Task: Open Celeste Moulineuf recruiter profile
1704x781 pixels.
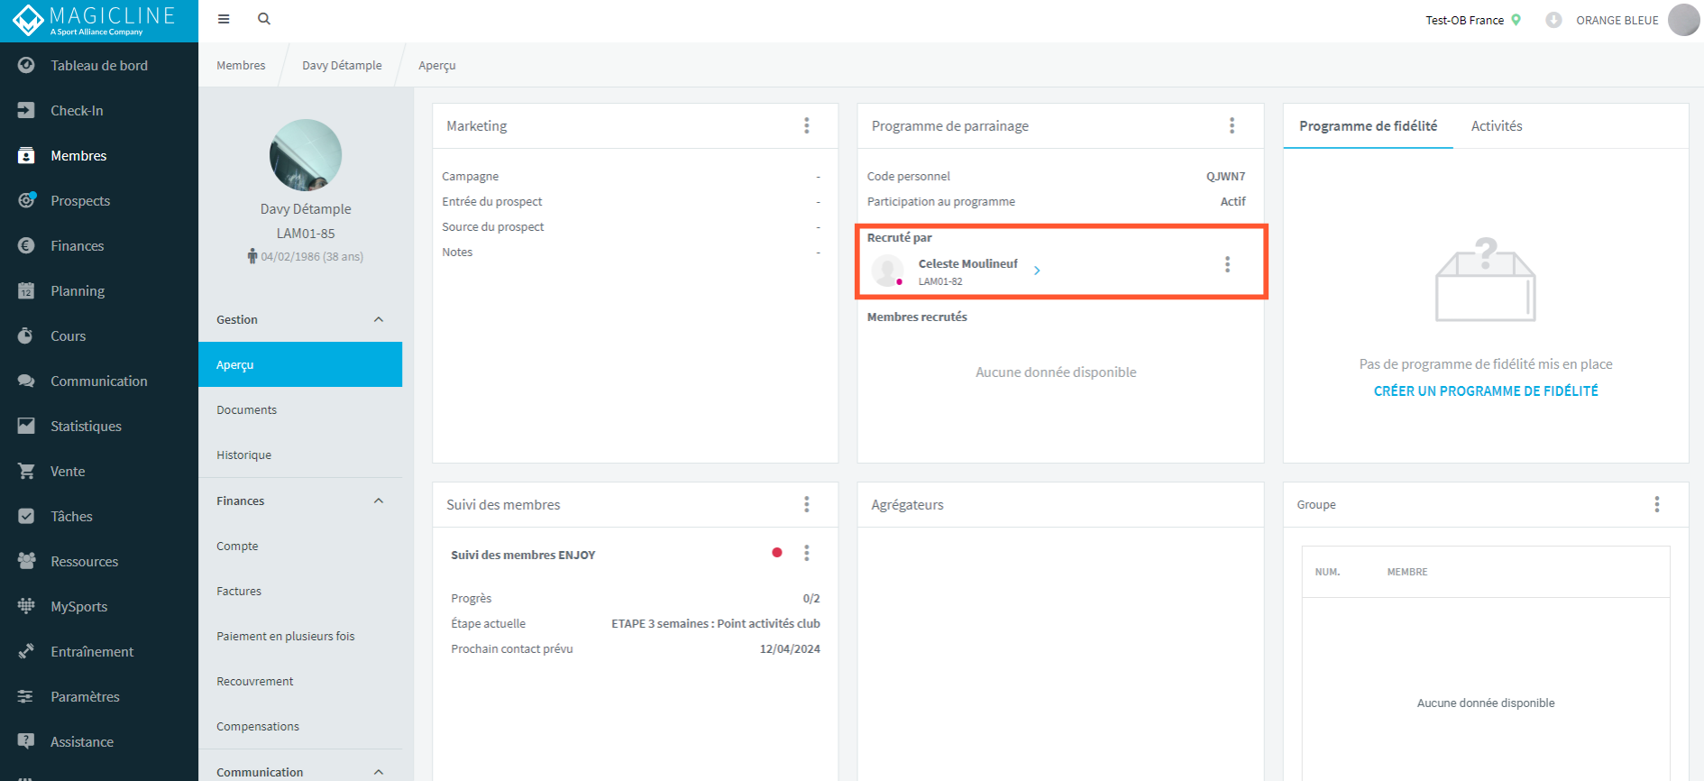Action: coord(968,263)
